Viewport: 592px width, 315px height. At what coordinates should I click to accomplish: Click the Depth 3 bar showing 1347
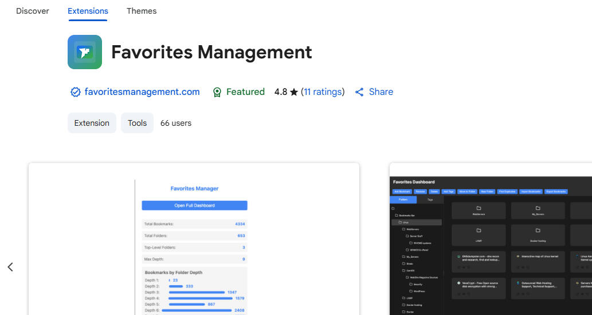[x=197, y=292]
